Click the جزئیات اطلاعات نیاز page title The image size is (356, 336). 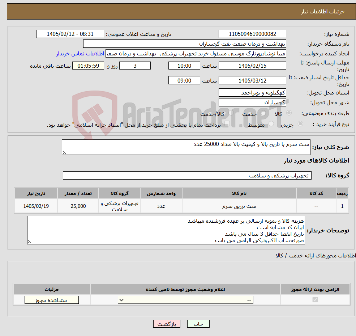pyautogui.click(x=323, y=12)
